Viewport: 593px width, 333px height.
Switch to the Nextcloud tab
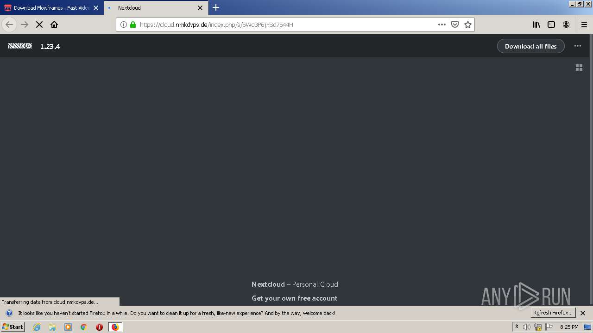point(155,8)
